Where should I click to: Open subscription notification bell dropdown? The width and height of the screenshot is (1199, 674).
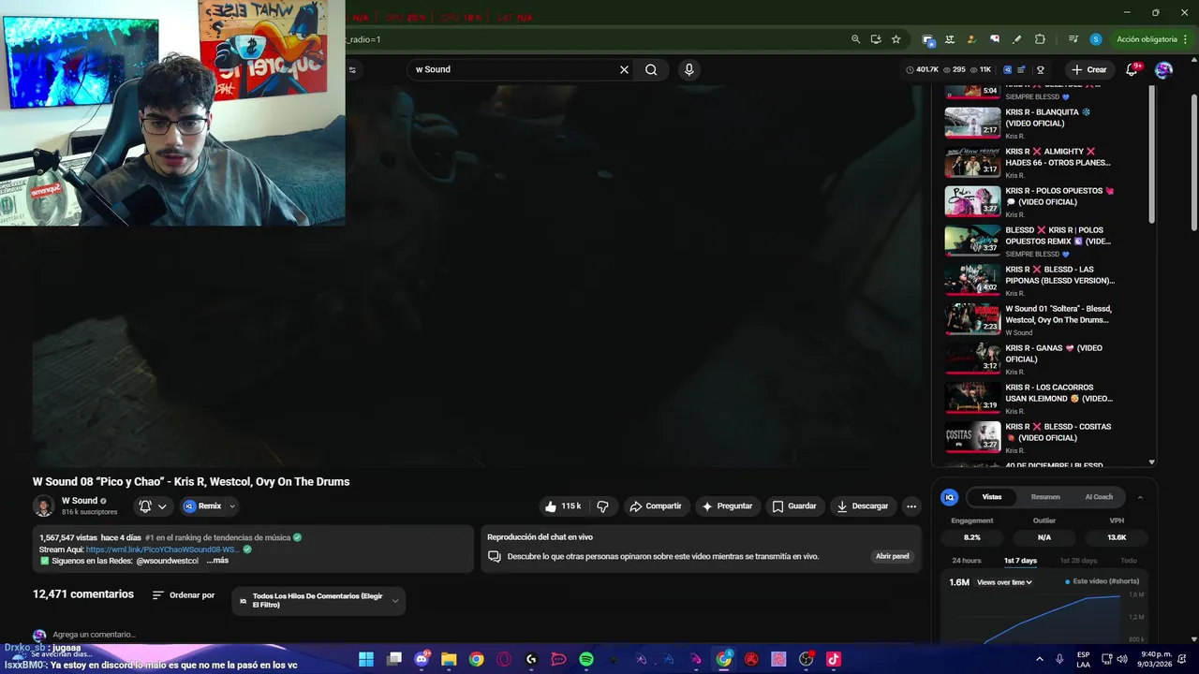click(154, 506)
